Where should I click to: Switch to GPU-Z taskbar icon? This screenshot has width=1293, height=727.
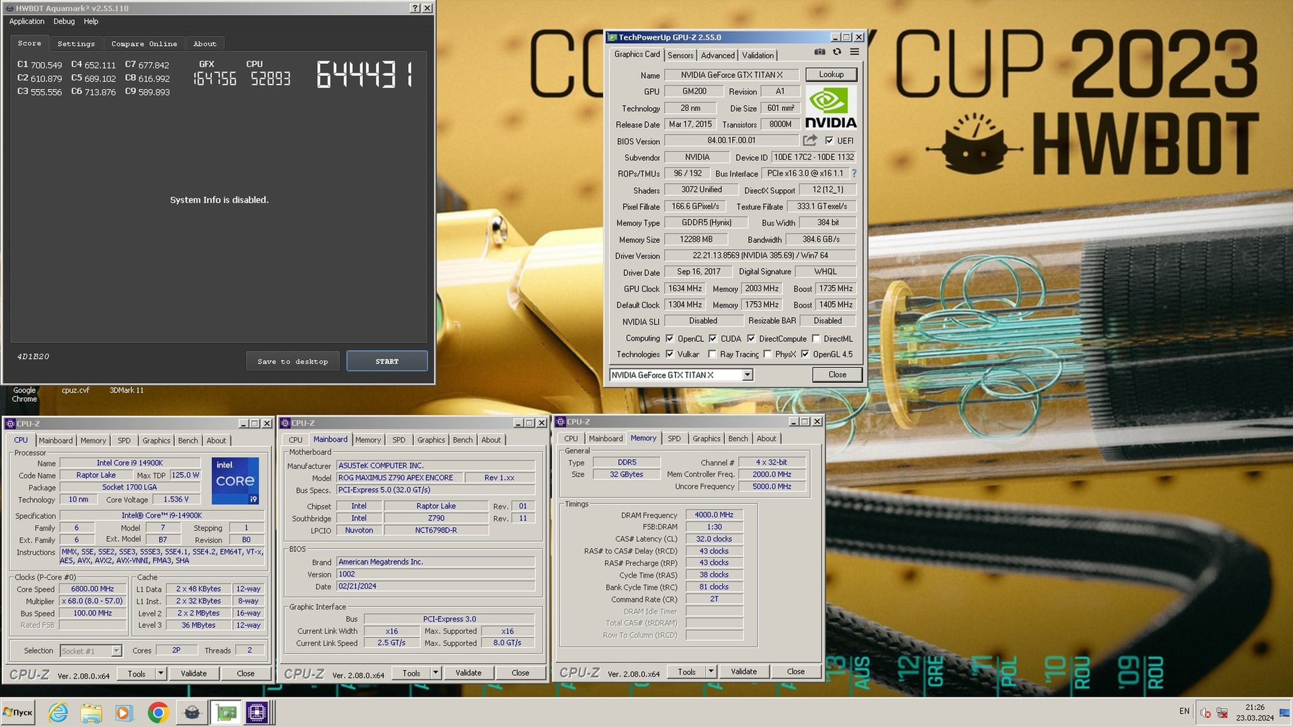pyautogui.click(x=226, y=712)
